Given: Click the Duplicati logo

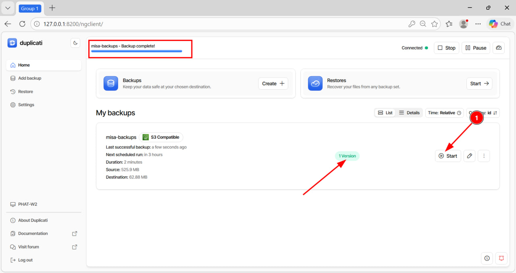Looking at the screenshot, I should [x=12, y=43].
